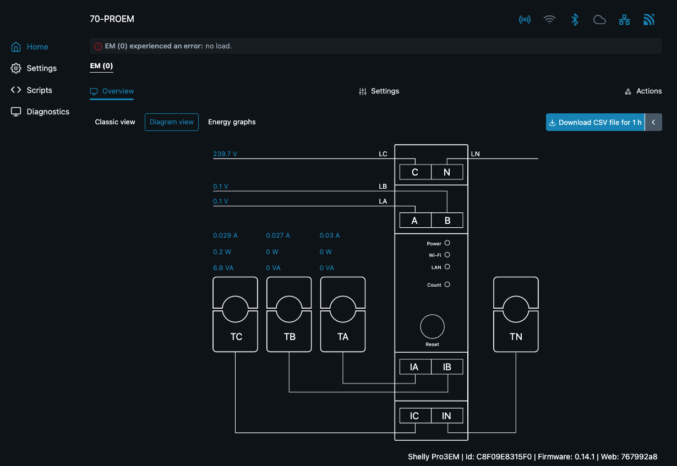Select the EM (0) component tab
Screen dimensions: 677x466
click(x=101, y=66)
